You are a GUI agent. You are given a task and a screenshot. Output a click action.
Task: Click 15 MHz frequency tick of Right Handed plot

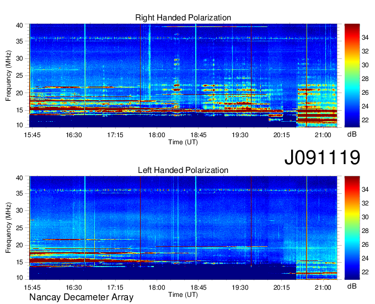[x=19, y=110]
